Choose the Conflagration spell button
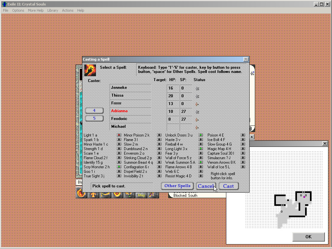 (x=159, y=167)
